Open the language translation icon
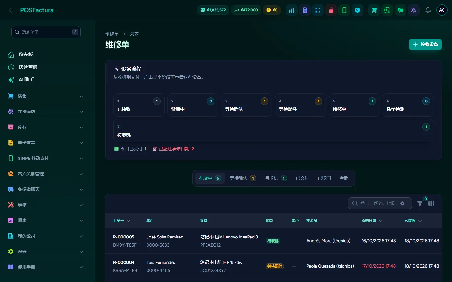The height and width of the screenshot is (282, 452). (x=414, y=10)
